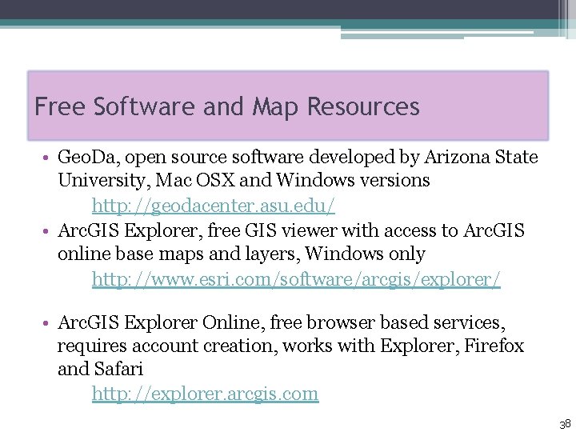Click the 'online base maps and layers, Windows only' line
This screenshot has width=576, height=432.
click(x=242, y=254)
